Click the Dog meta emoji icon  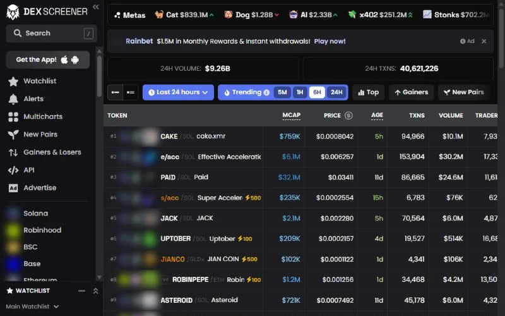tap(229, 15)
